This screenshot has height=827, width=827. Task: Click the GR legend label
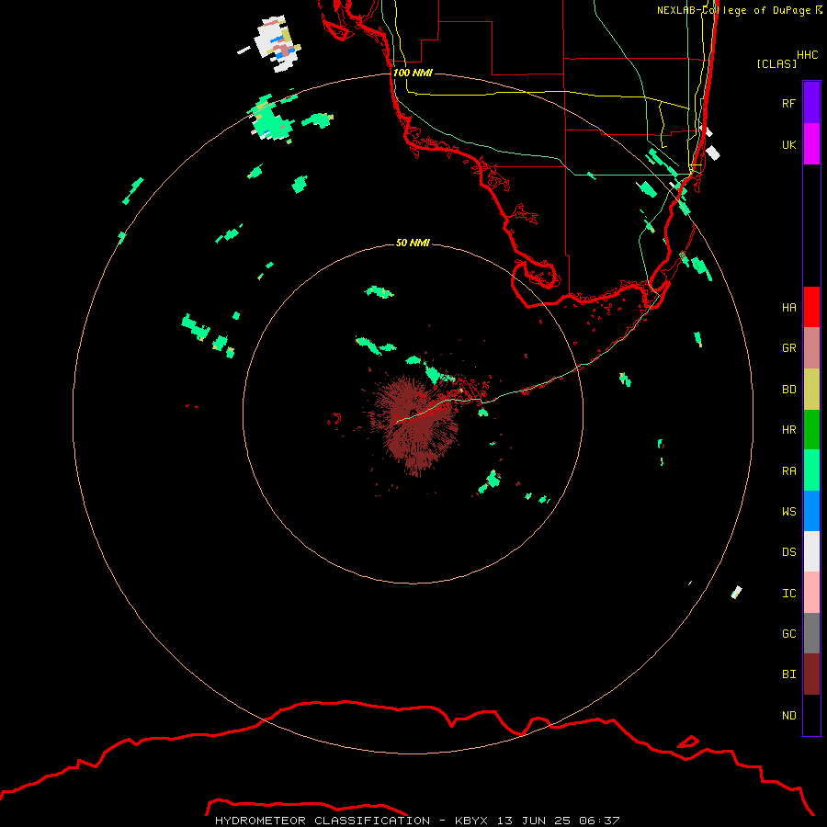789,348
